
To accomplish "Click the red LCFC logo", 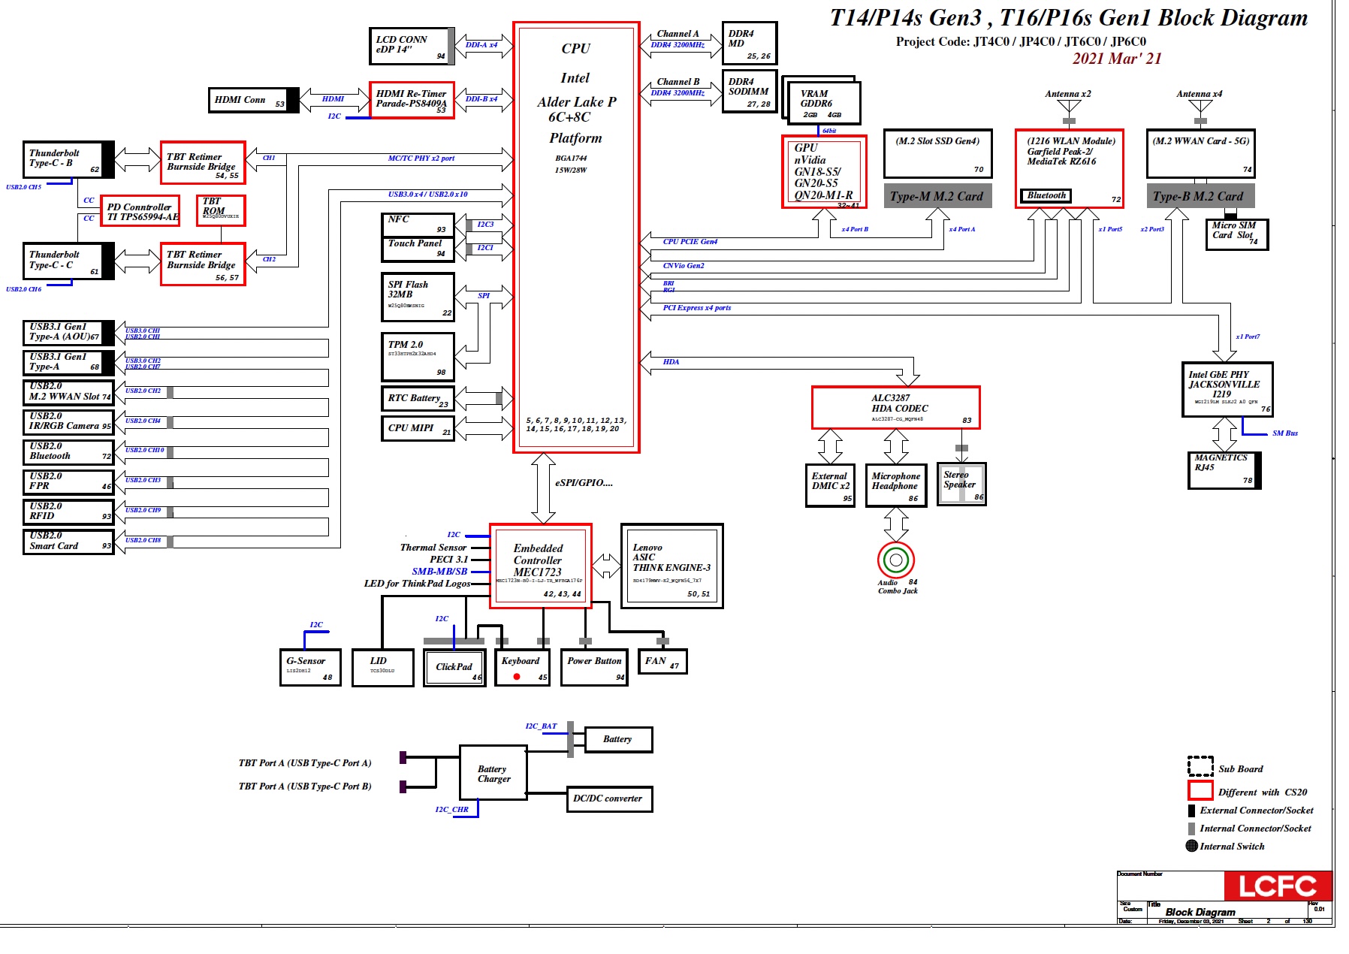I will 1278,886.
